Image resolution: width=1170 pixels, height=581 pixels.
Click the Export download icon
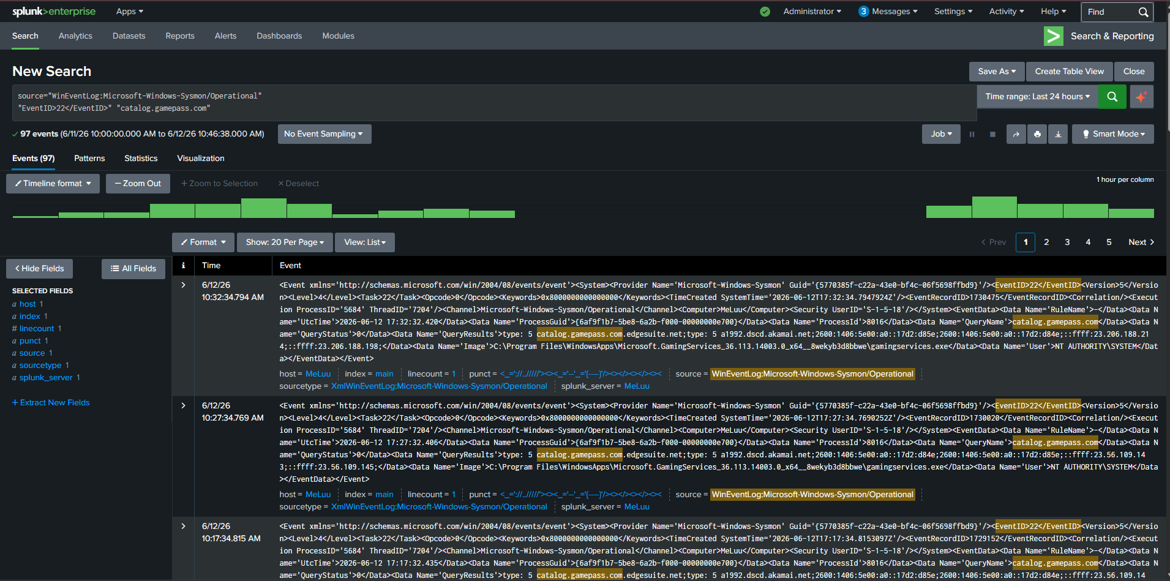pos(1058,134)
